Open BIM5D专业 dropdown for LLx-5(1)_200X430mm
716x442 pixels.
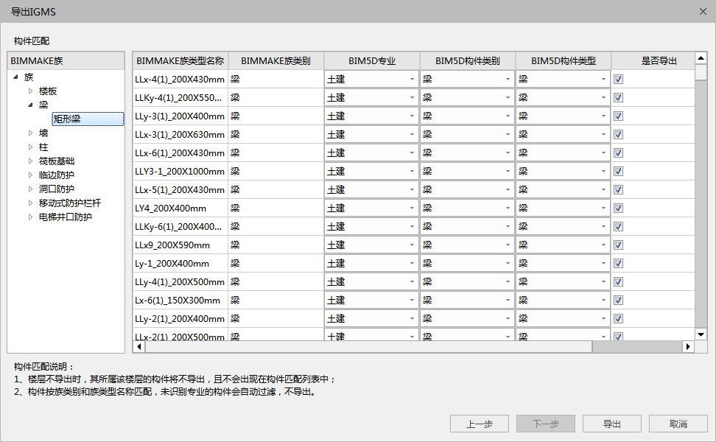371,189
